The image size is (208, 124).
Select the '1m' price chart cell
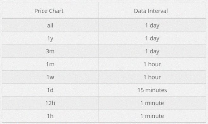click(50, 64)
